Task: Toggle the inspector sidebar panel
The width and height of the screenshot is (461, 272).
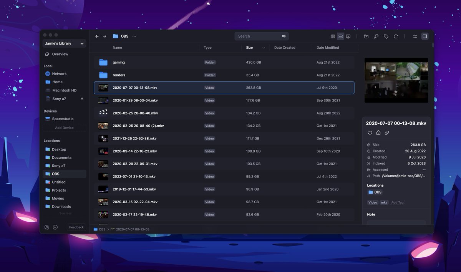Action: [x=425, y=36]
